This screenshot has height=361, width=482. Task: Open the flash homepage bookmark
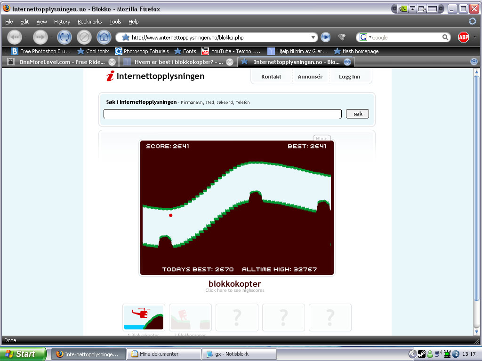pyautogui.click(x=356, y=51)
